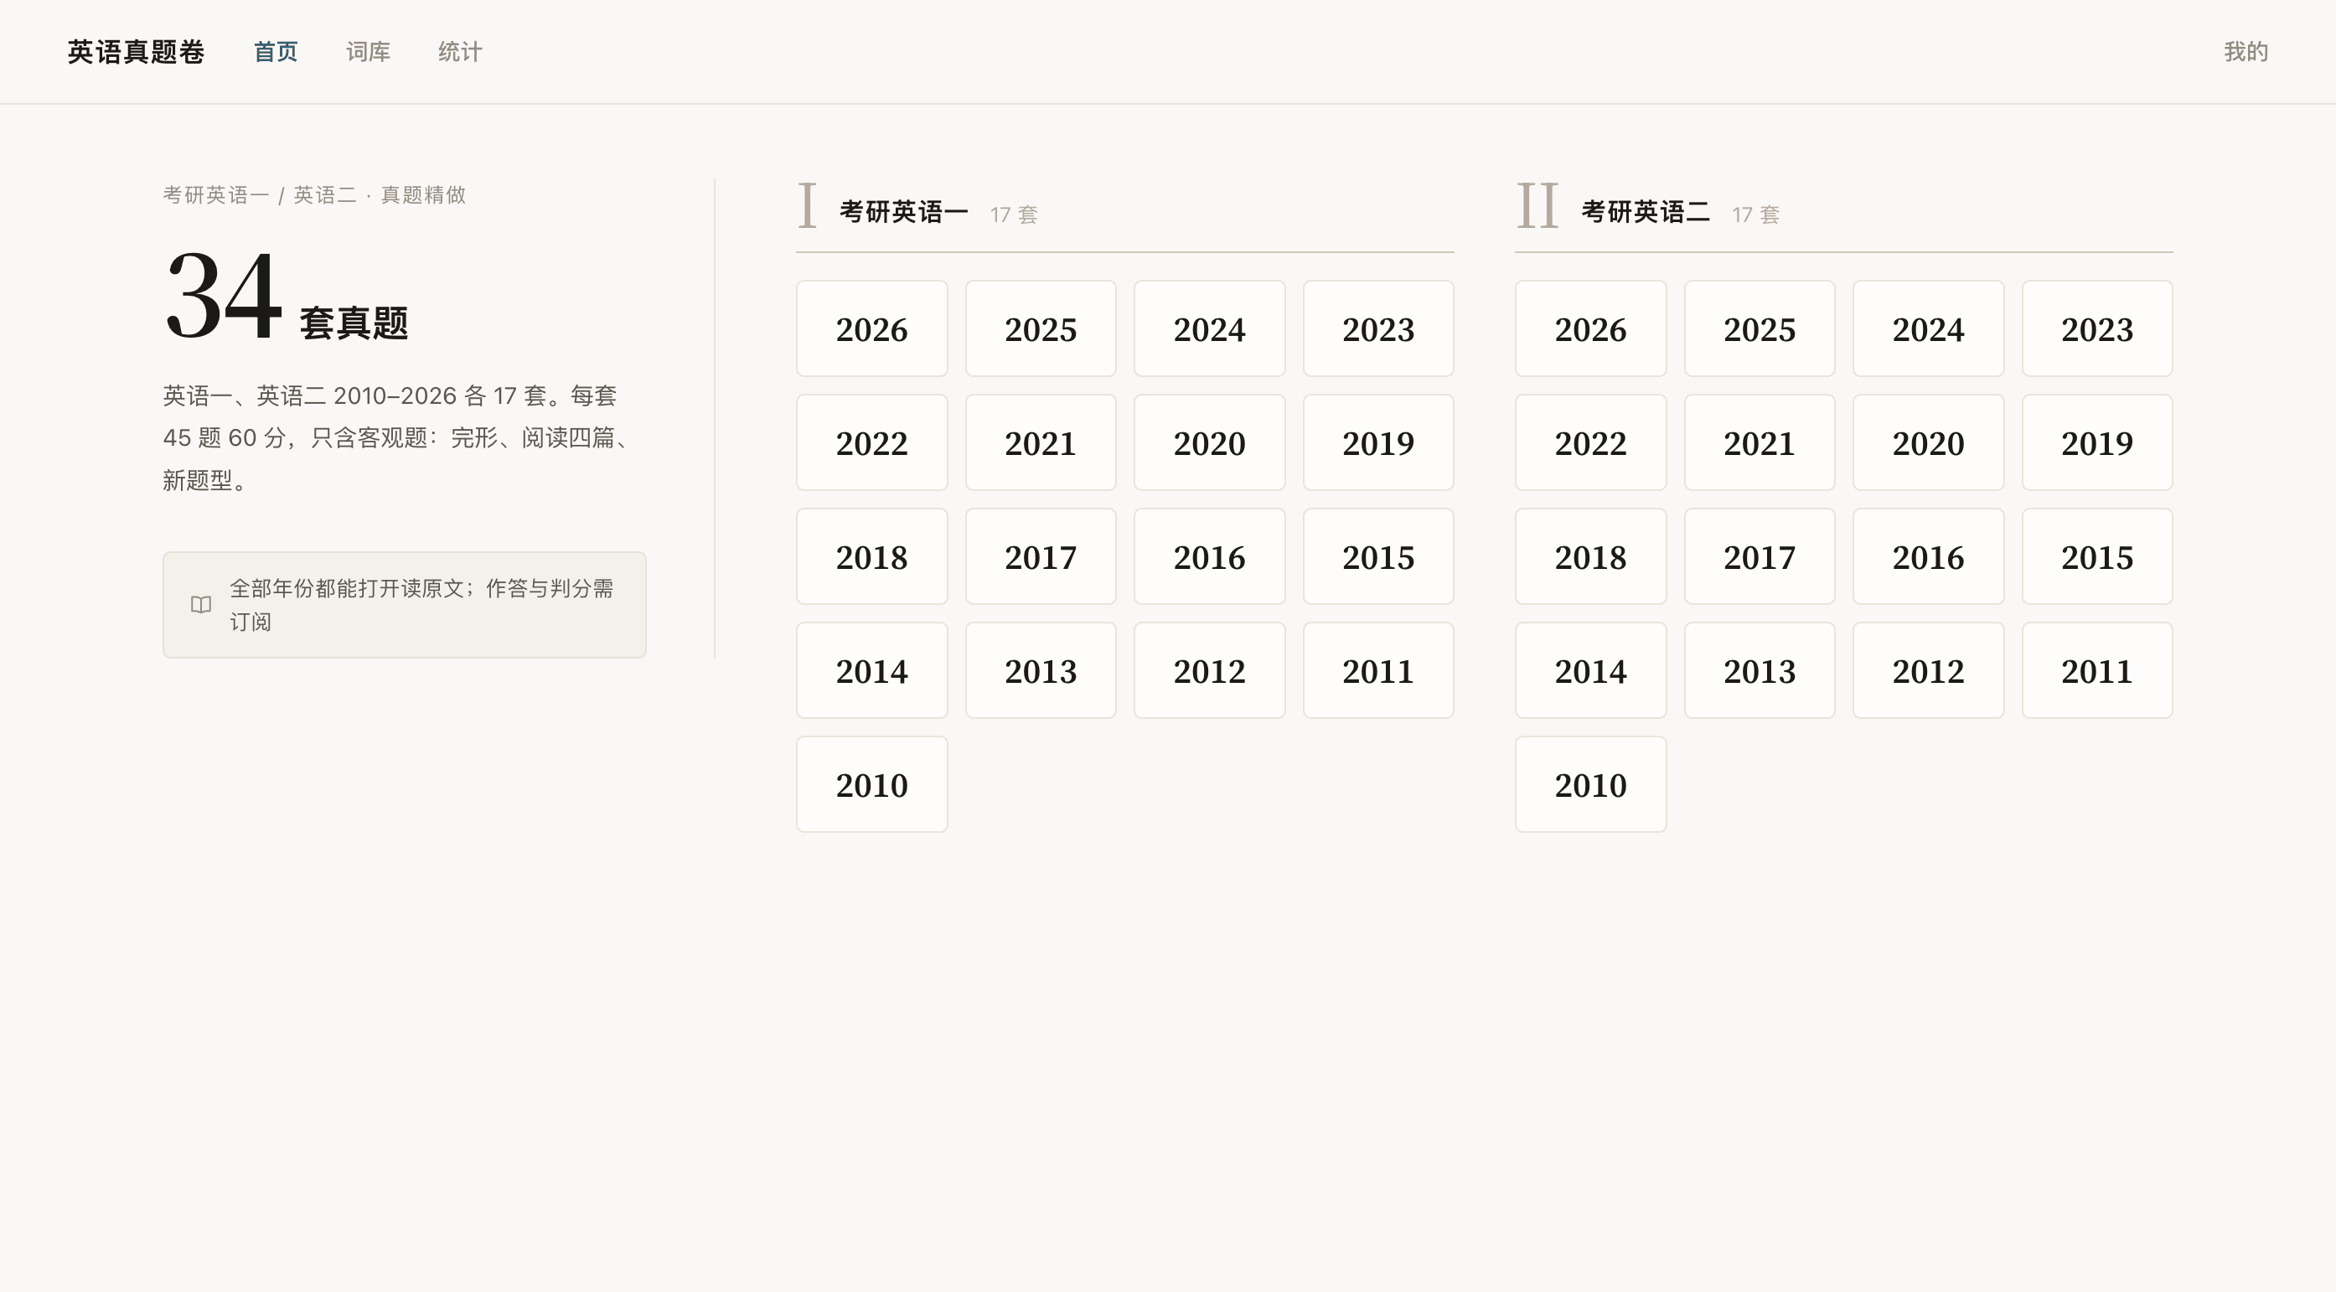Choose 考研英语一 2022 paper
Viewport: 2336px width, 1292px height.
pyautogui.click(x=871, y=442)
